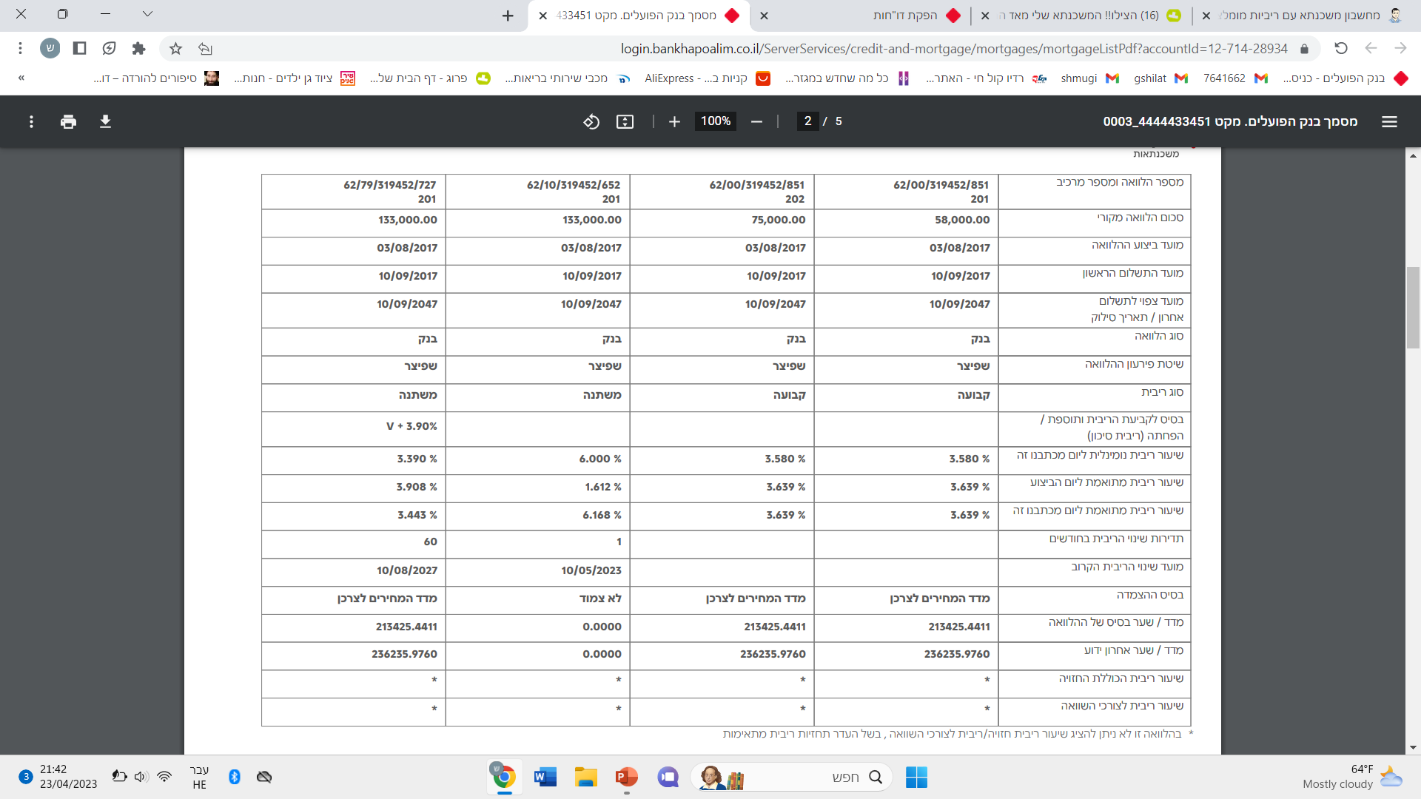
Task: Open browser extensions puzzle icon
Action: coord(138,48)
